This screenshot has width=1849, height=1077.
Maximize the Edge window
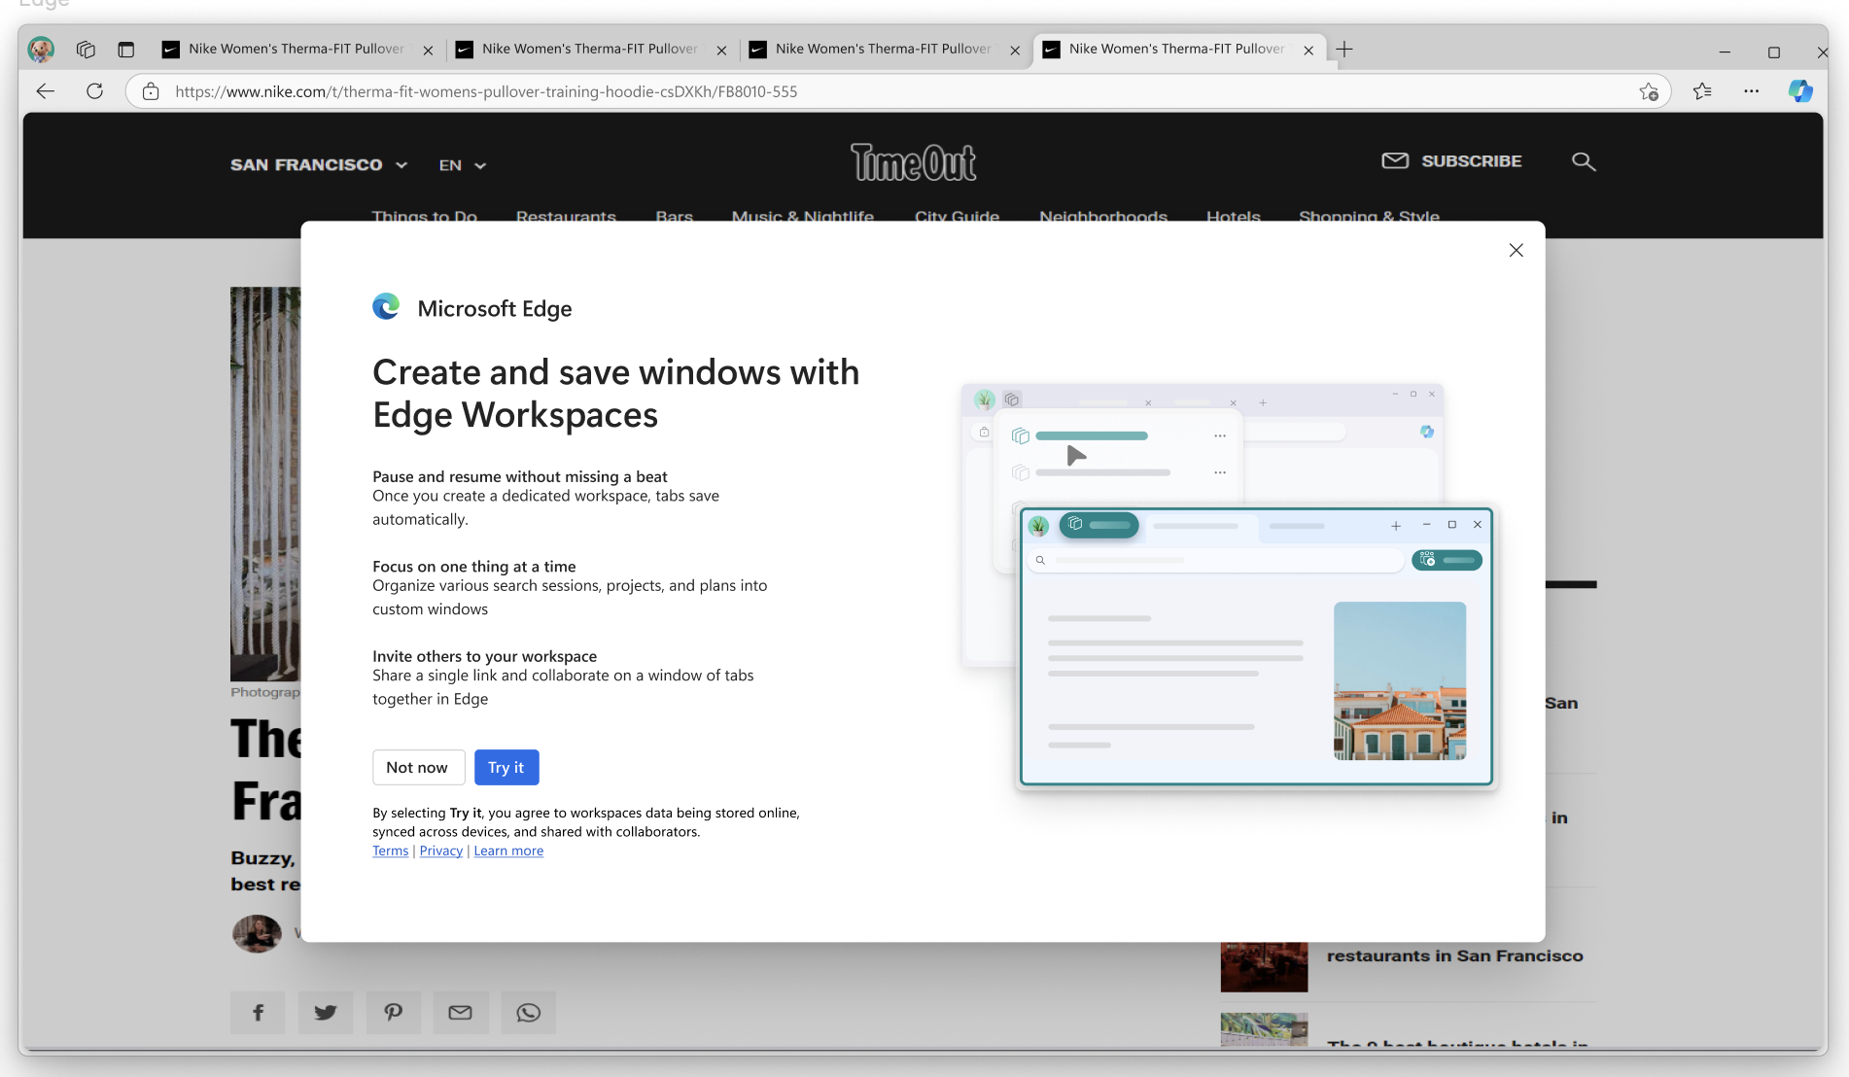[1774, 52]
